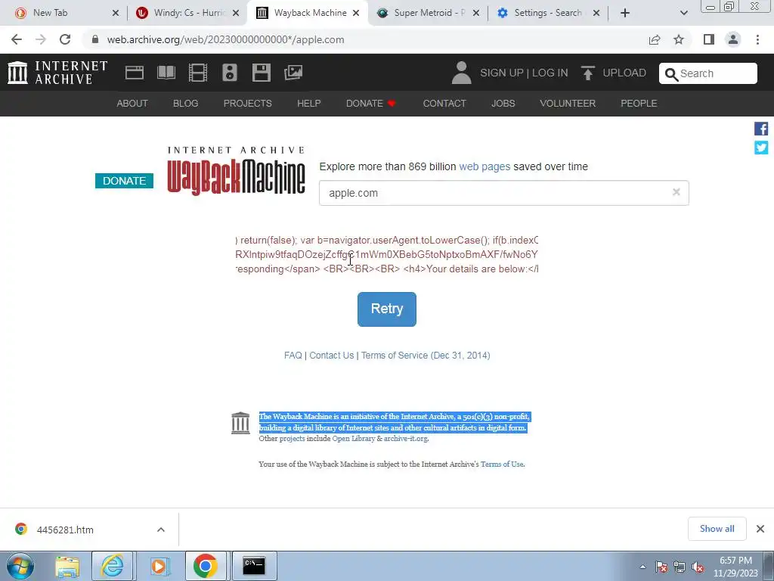Image resolution: width=774 pixels, height=581 pixels.
Task: Open Windows Explorer folder from taskbar
Action: 67,566
